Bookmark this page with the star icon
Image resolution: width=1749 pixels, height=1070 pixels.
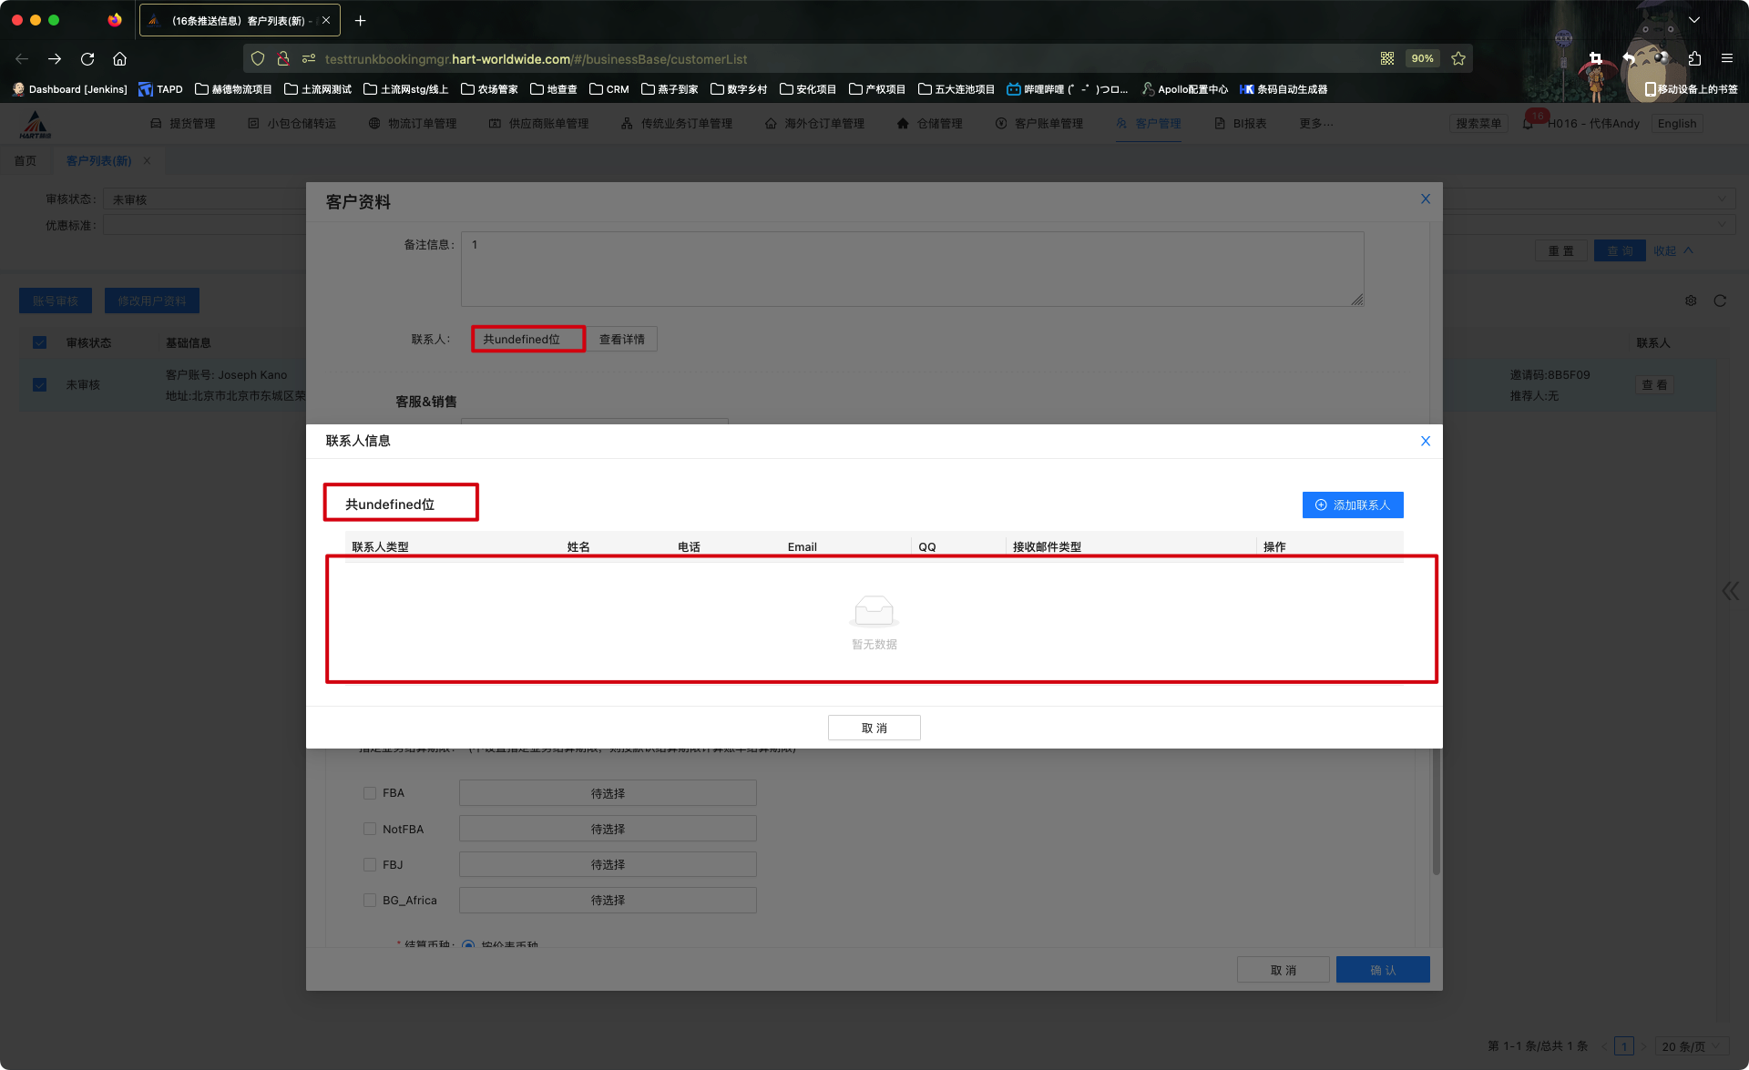1458,59
